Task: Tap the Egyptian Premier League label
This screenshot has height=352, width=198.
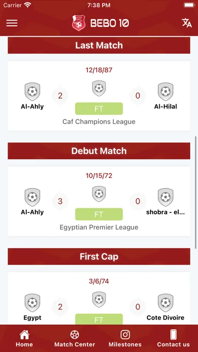Action: tap(99, 227)
